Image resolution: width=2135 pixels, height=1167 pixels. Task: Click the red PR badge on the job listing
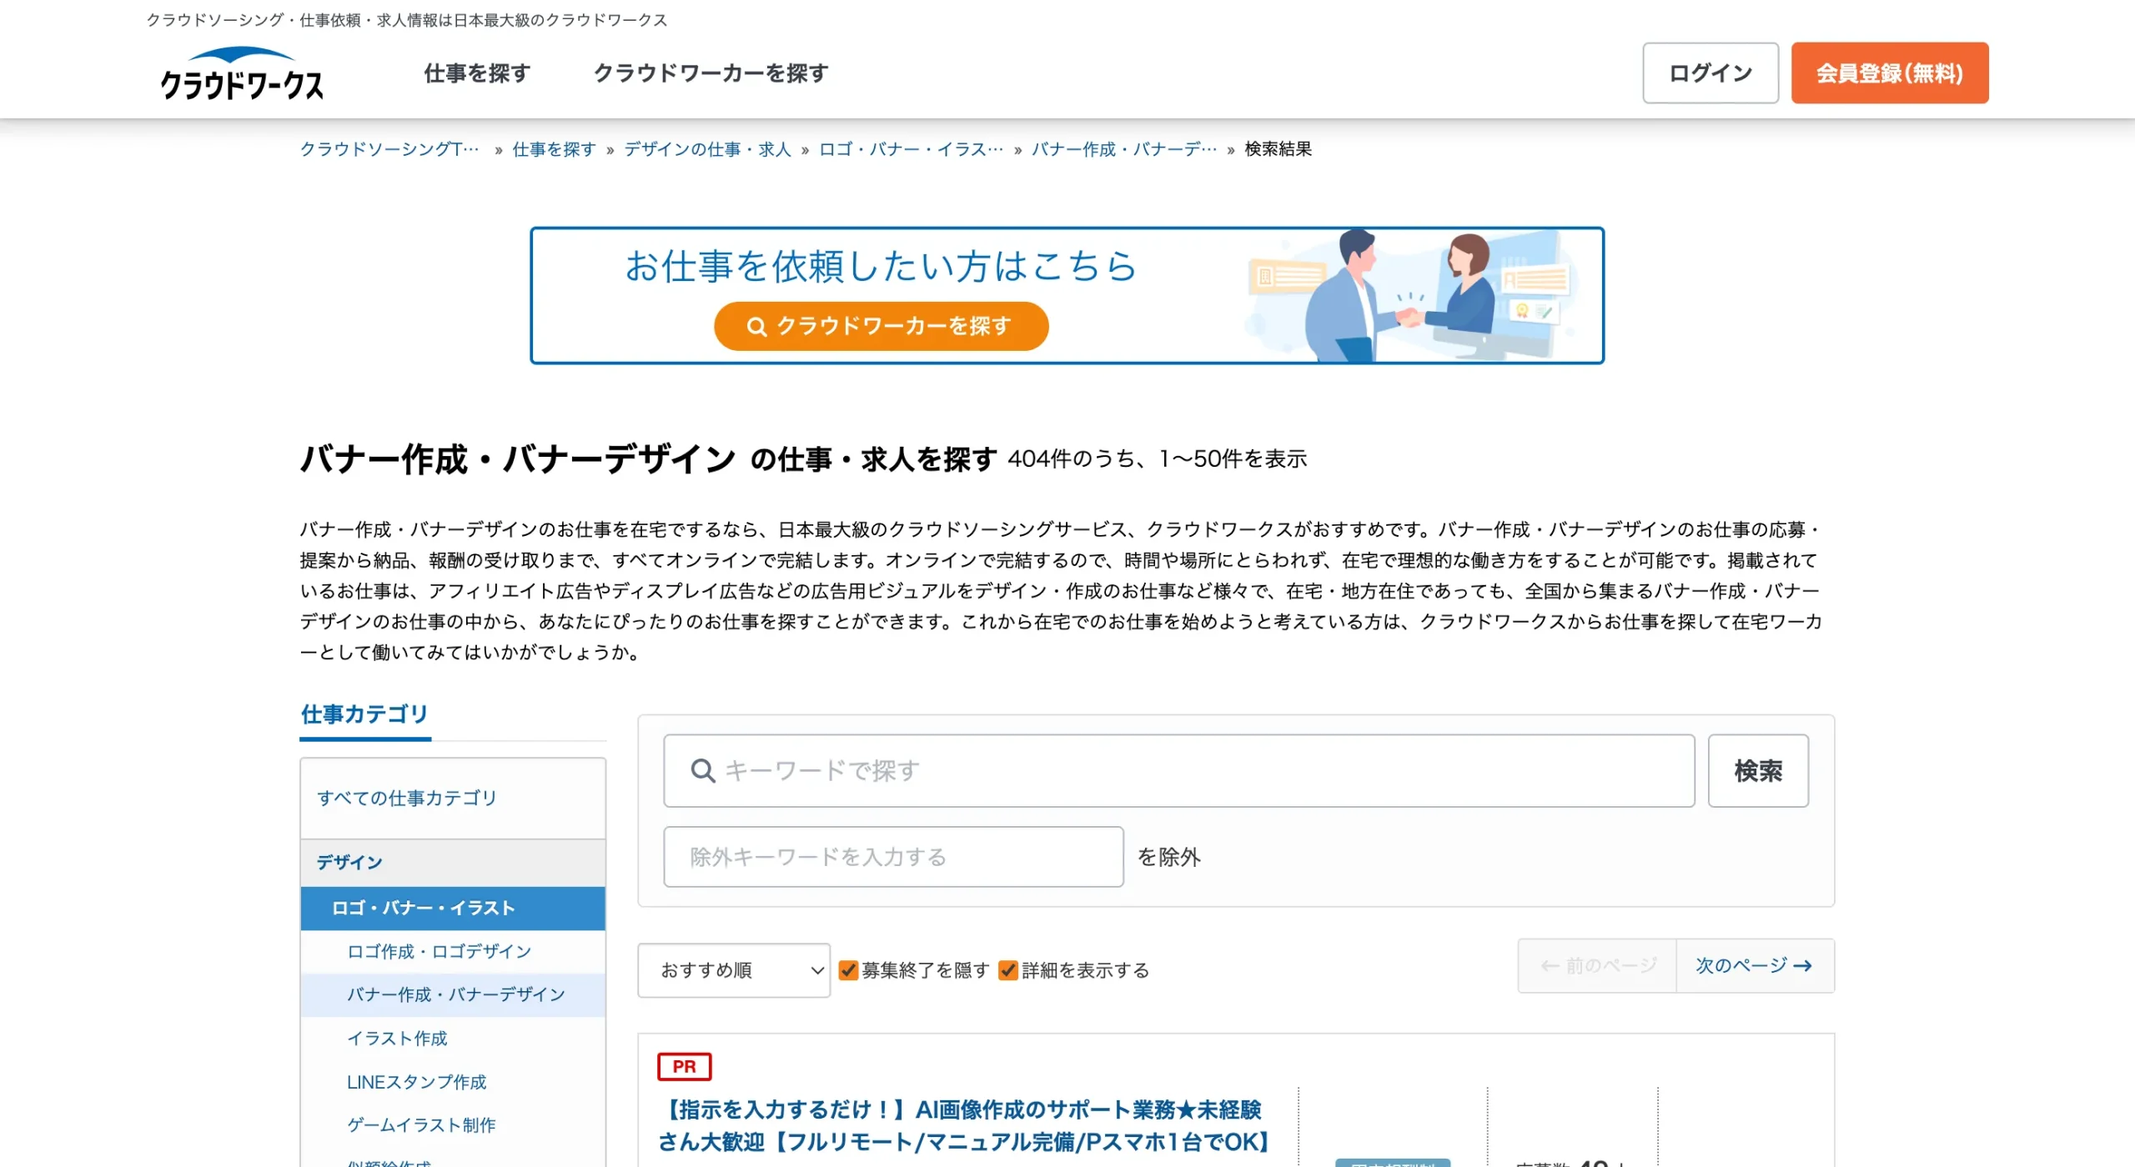pyautogui.click(x=684, y=1066)
